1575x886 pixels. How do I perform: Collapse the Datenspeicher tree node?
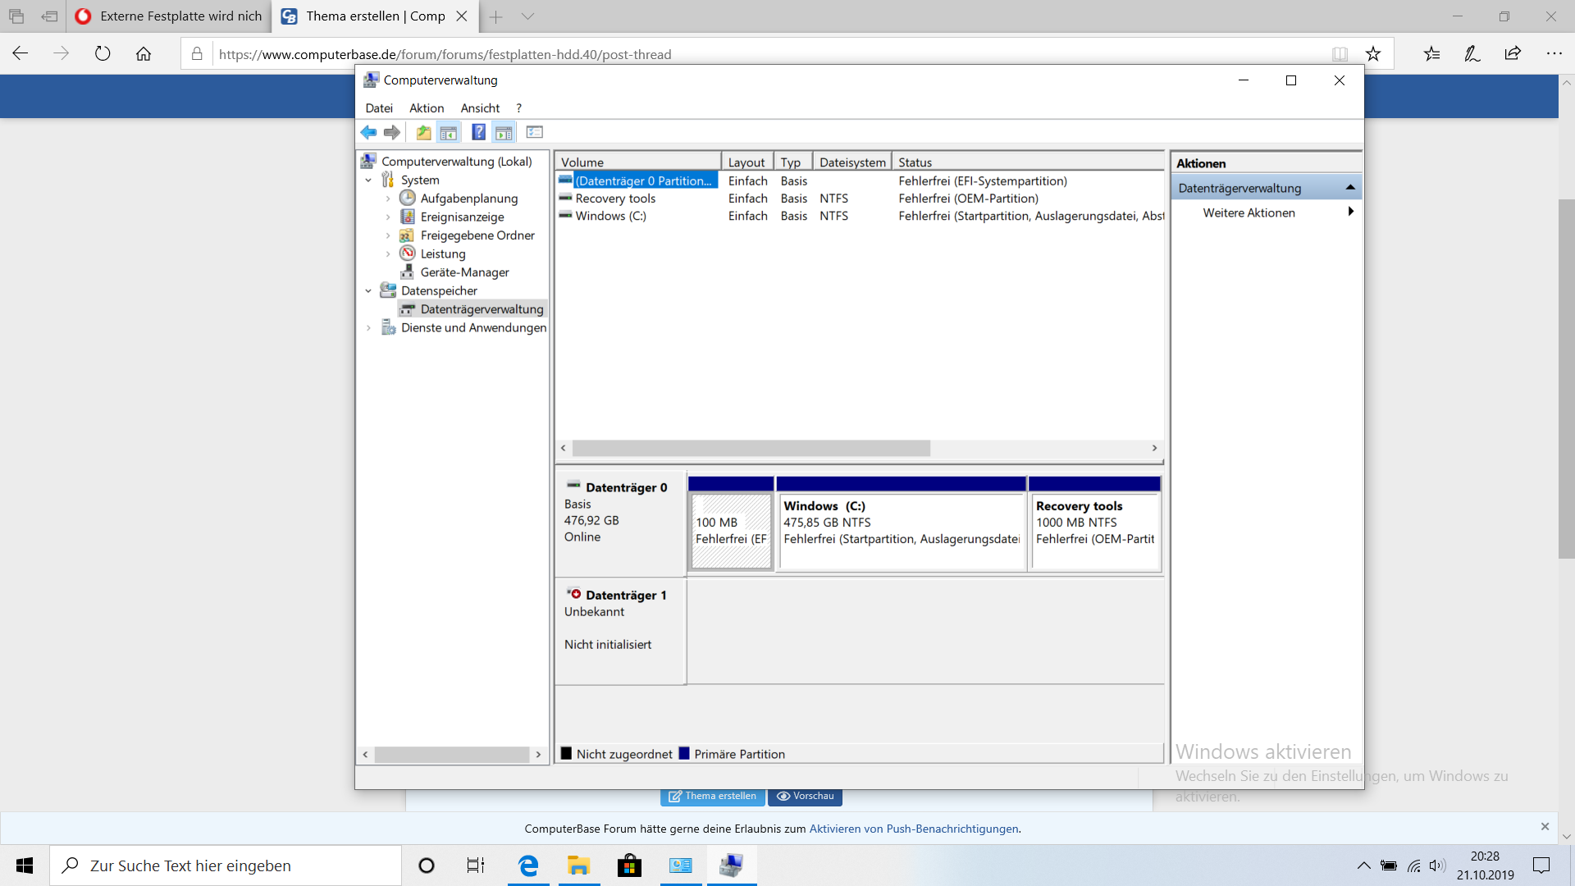pyautogui.click(x=368, y=291)
